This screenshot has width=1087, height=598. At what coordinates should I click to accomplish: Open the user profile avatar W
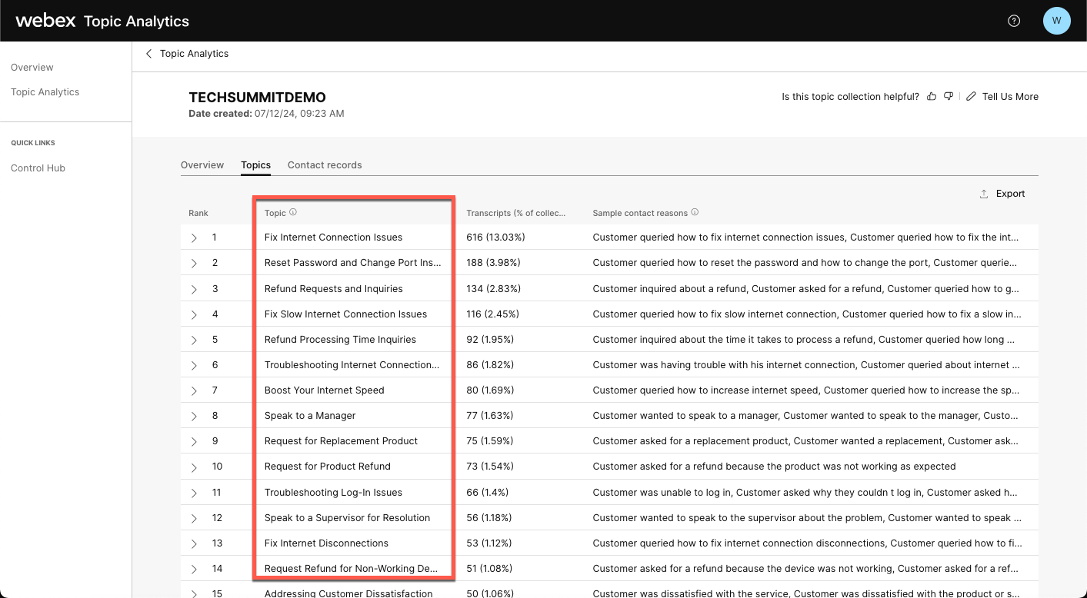pyautogui.click(x=1056, y=21)
